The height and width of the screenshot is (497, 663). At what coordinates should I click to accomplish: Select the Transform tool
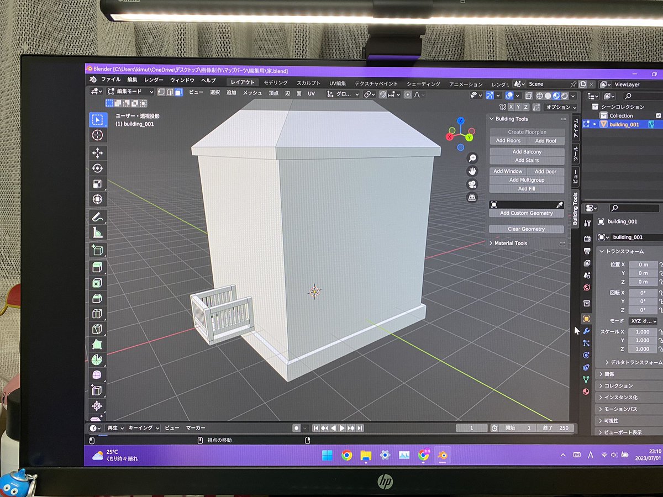[x=97, y=199]
